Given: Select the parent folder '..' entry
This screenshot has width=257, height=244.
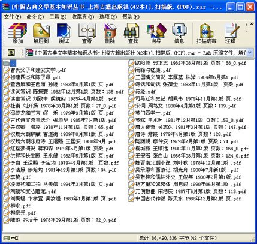Looking at the screenshot, I should (x=10, y=63).
